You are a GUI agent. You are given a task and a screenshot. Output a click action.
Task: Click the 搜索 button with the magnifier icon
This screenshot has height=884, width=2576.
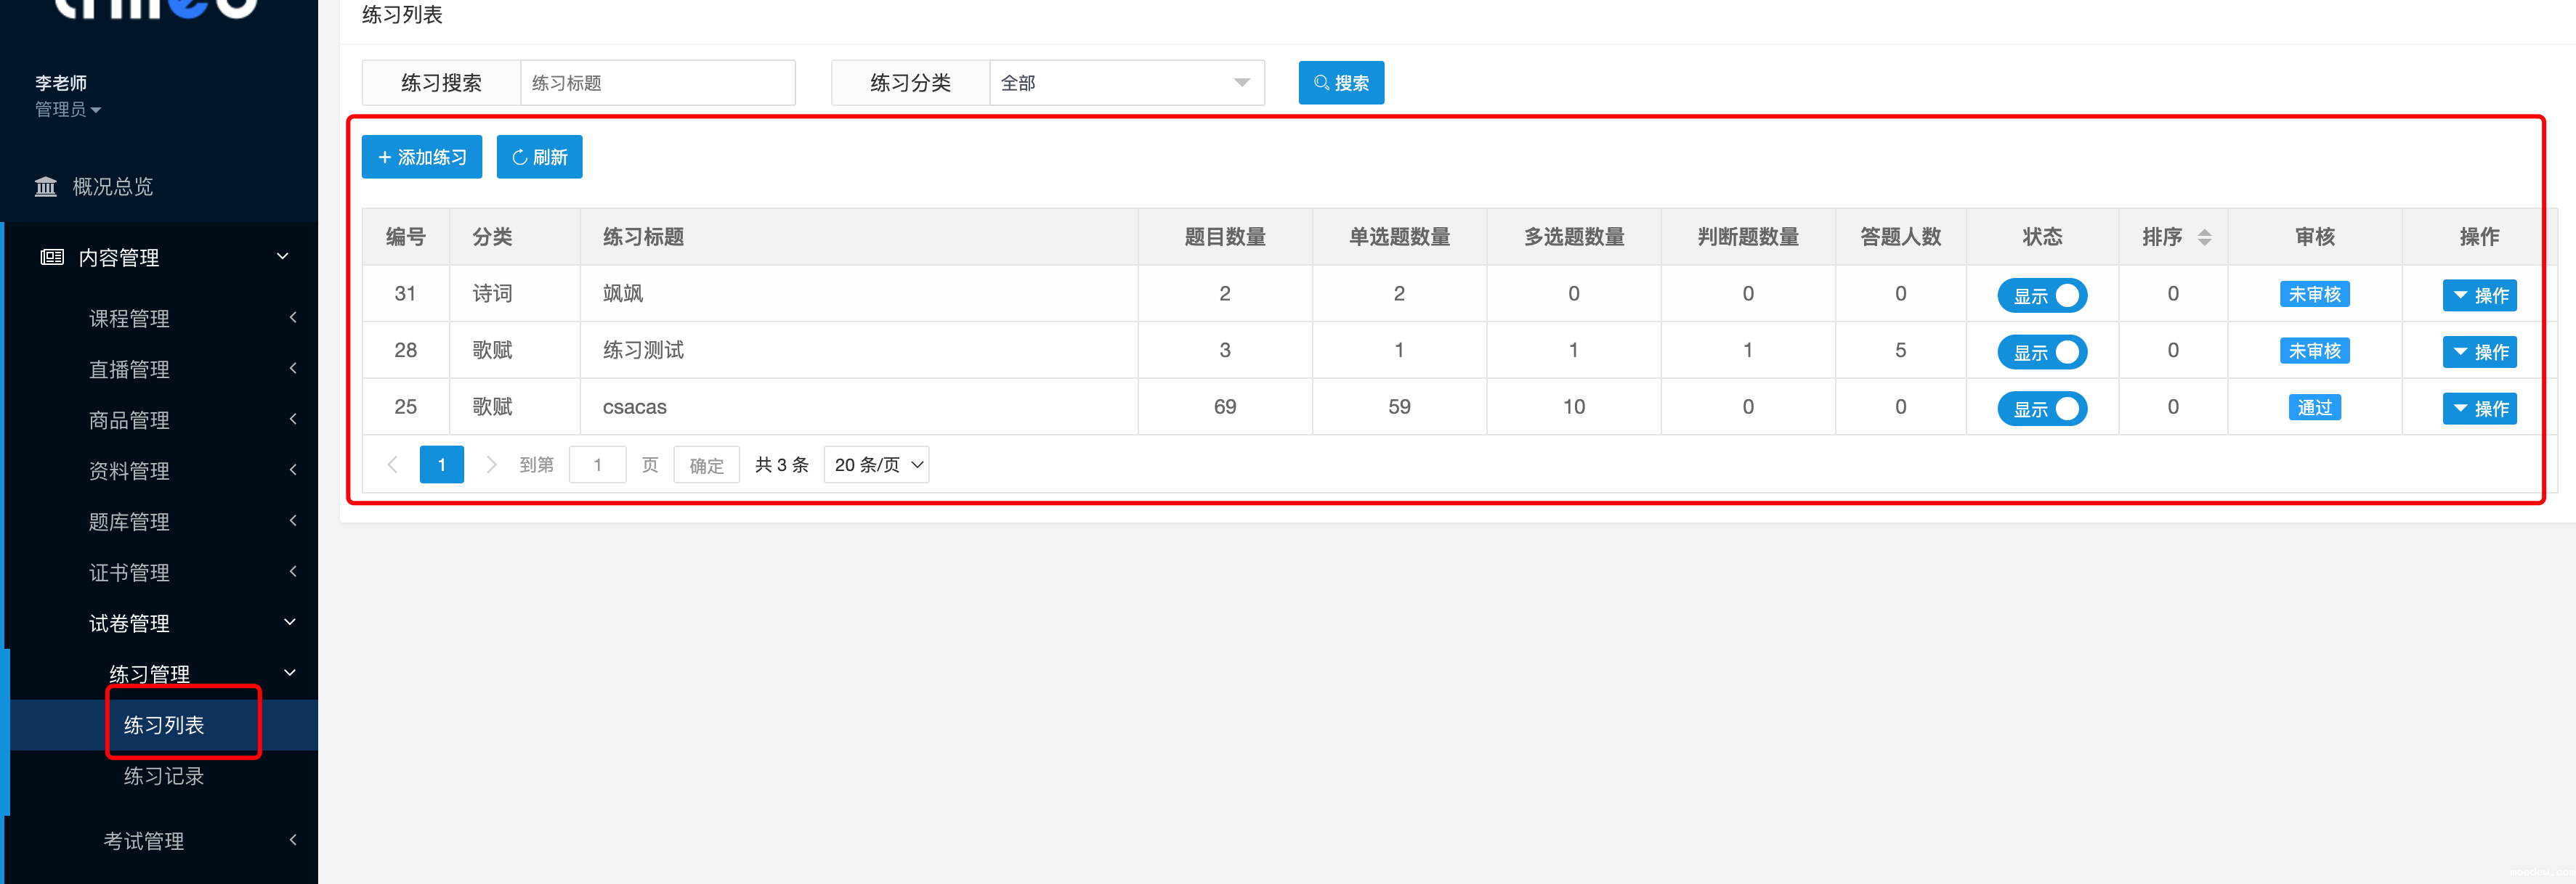tap(1340, 83)
